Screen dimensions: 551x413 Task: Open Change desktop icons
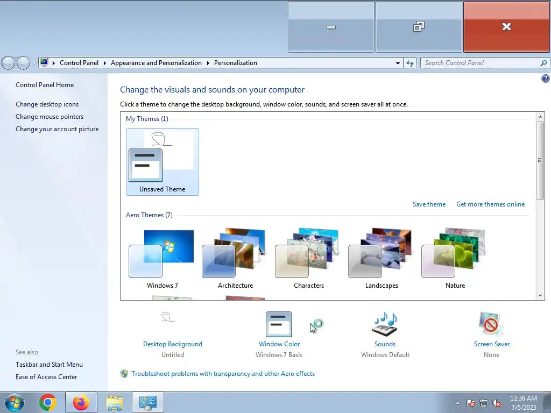click(47, 104)
